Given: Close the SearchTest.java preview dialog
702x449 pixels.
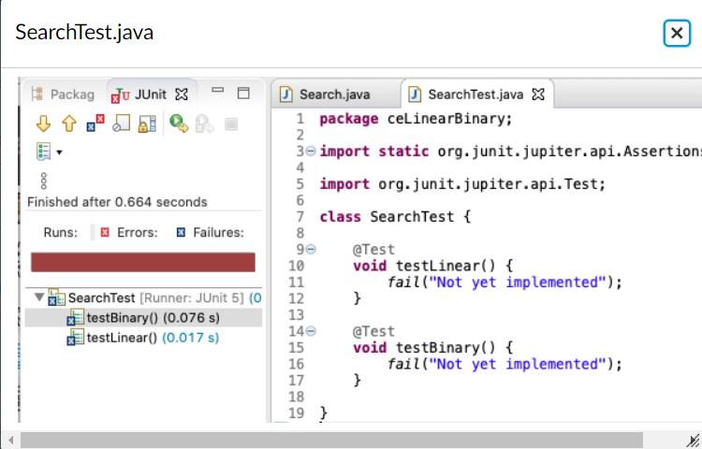Looking at the screenshot, I should point(677,33).
